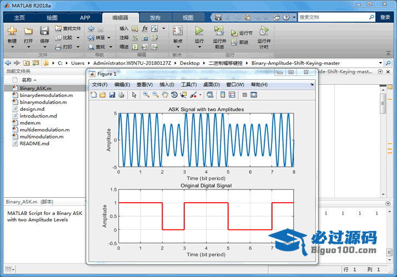Screen dimensions: 397x277
Task: Switch to the APP tab
Action: pyautogui.click(x=85, y=18)
